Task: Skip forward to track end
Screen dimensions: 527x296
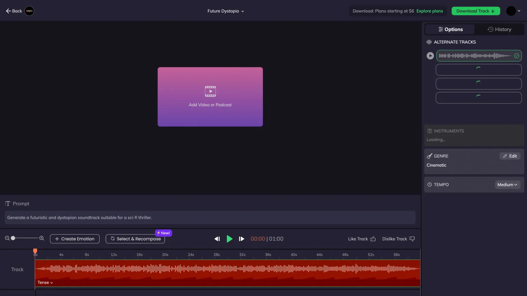Action: pyautogui.click(x=242, y=239)
